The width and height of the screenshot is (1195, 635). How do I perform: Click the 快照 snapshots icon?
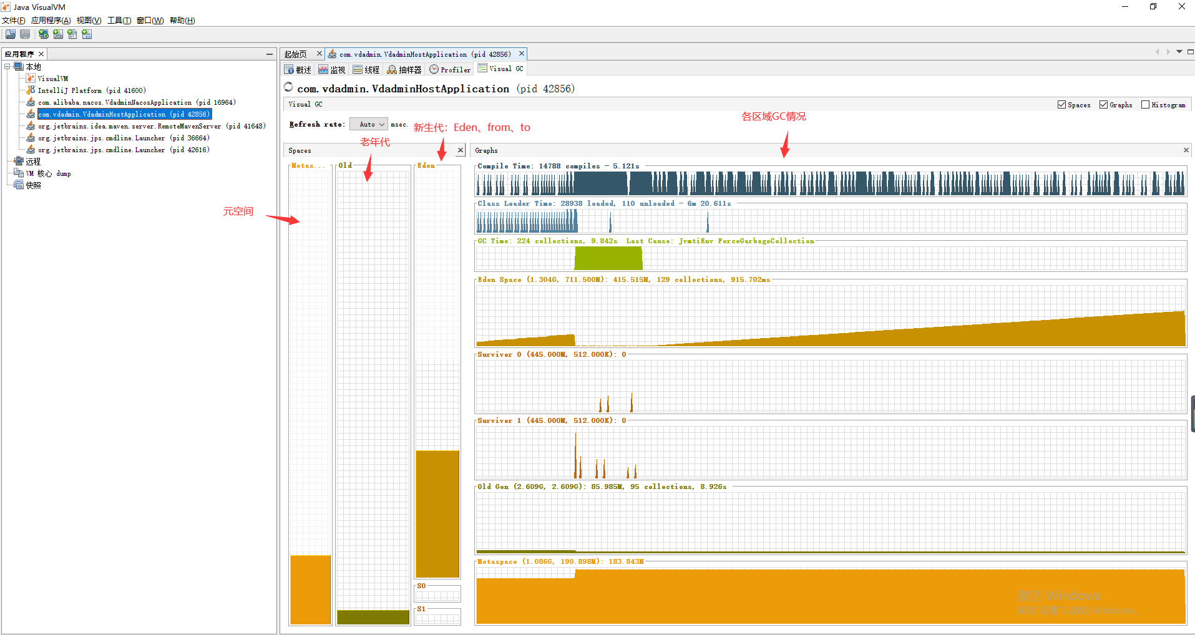click(19, 185)
